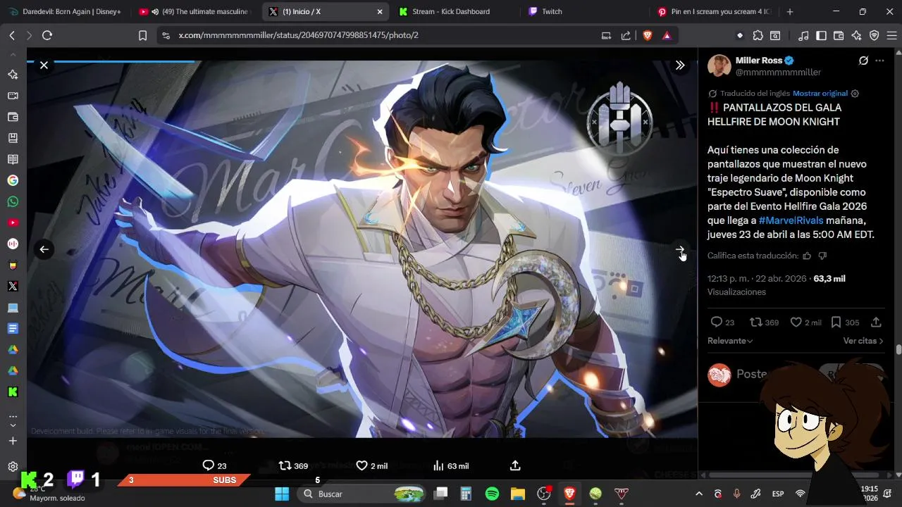Click the Grok icon on the tweet
902x507 pixels.
pos(863,61)
